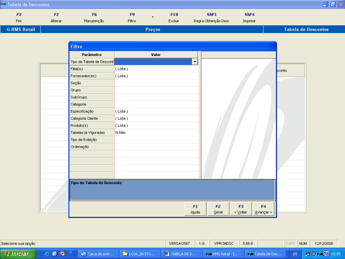345x259 pixels.
Task: Click the F1 Ajuda button
Action: pyautogui.click(x=195, y=209)
